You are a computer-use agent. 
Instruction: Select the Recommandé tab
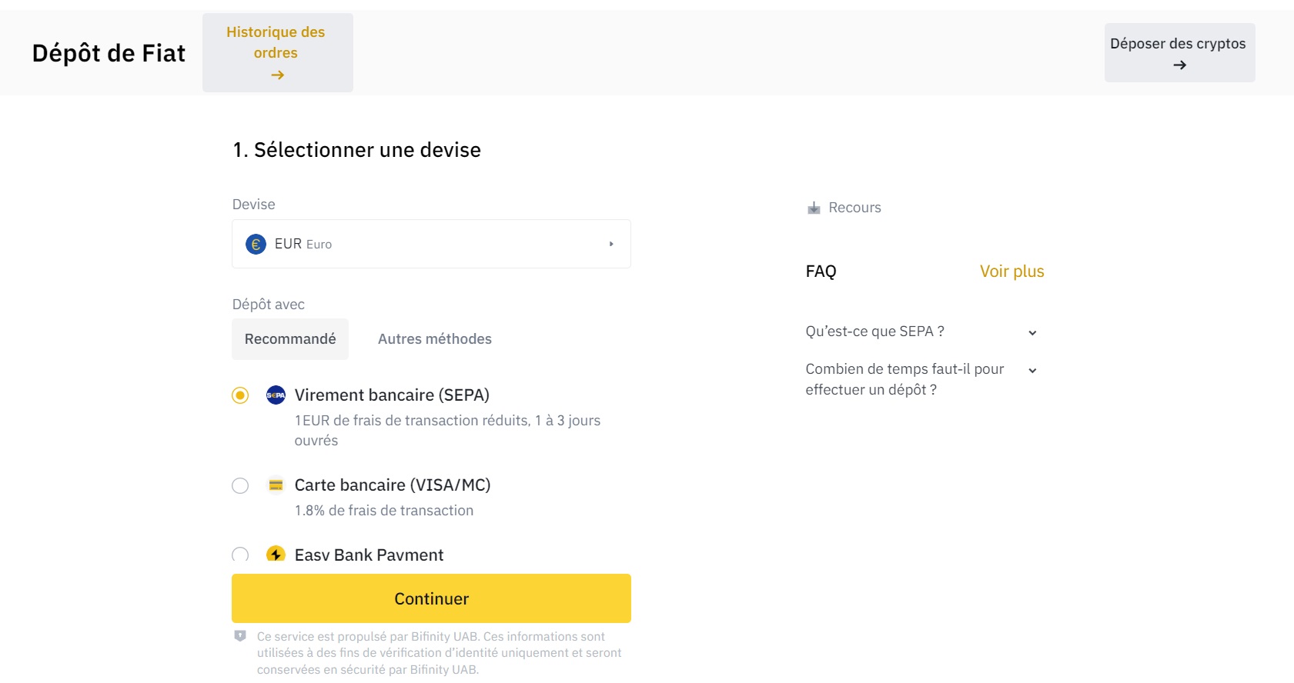coord(289,338)
